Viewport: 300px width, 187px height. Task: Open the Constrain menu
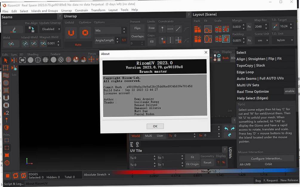[x=81, y=10]
